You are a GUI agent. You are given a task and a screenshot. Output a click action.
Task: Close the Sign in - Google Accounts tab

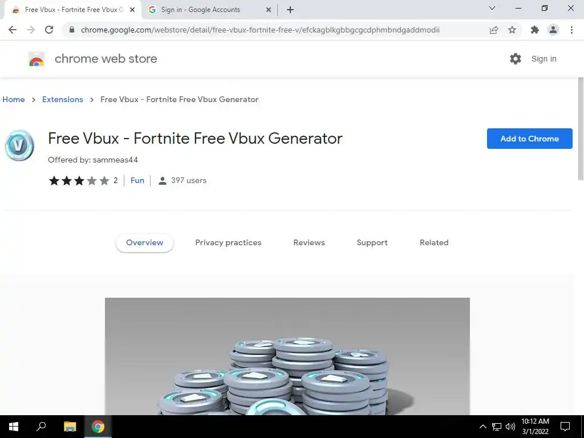pos(269,10)
